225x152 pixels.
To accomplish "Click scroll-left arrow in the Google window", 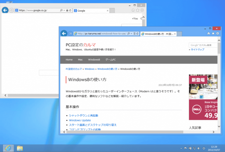I will point(5,95).
